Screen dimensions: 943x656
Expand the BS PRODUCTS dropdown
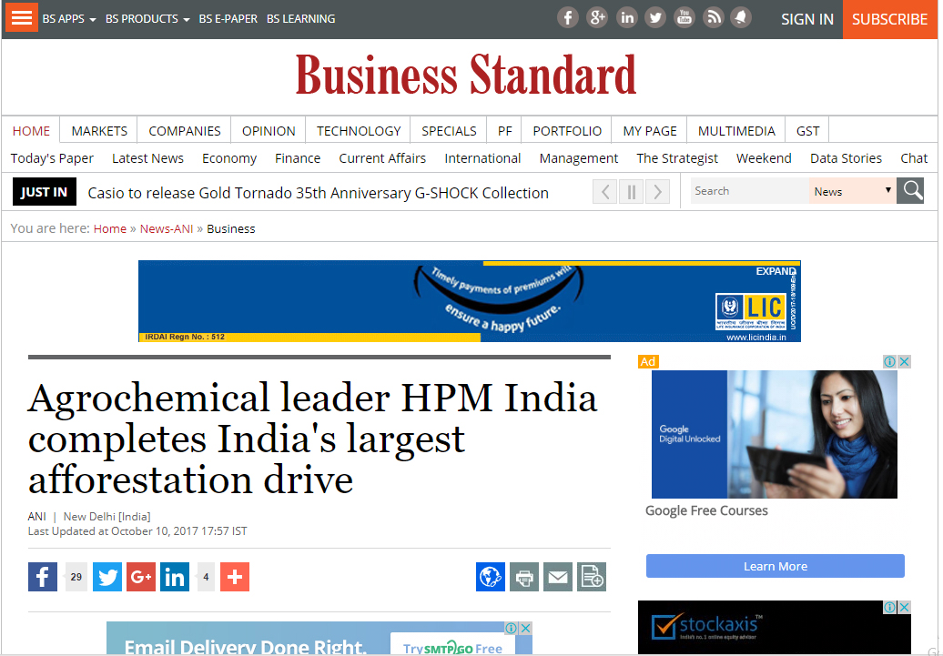[x=147, y=18]
